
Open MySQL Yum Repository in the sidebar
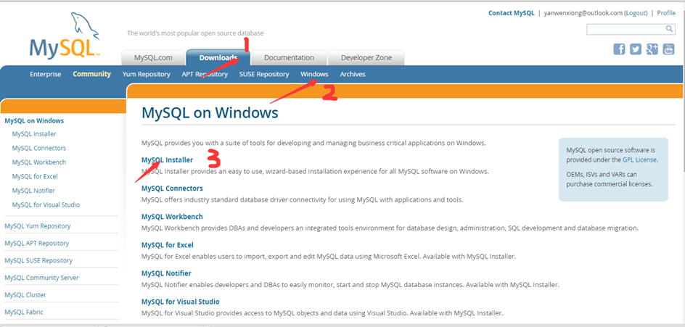38,226
